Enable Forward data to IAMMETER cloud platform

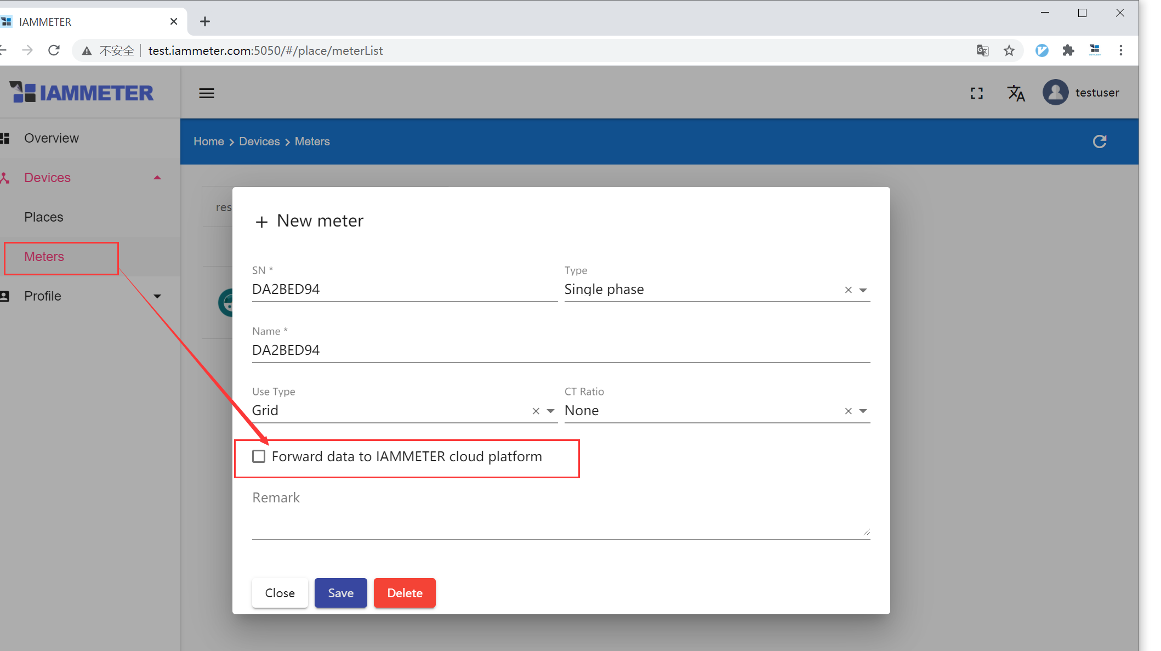point(258,456)
